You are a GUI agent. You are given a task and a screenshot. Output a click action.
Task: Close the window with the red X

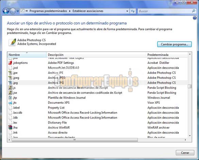192,2
